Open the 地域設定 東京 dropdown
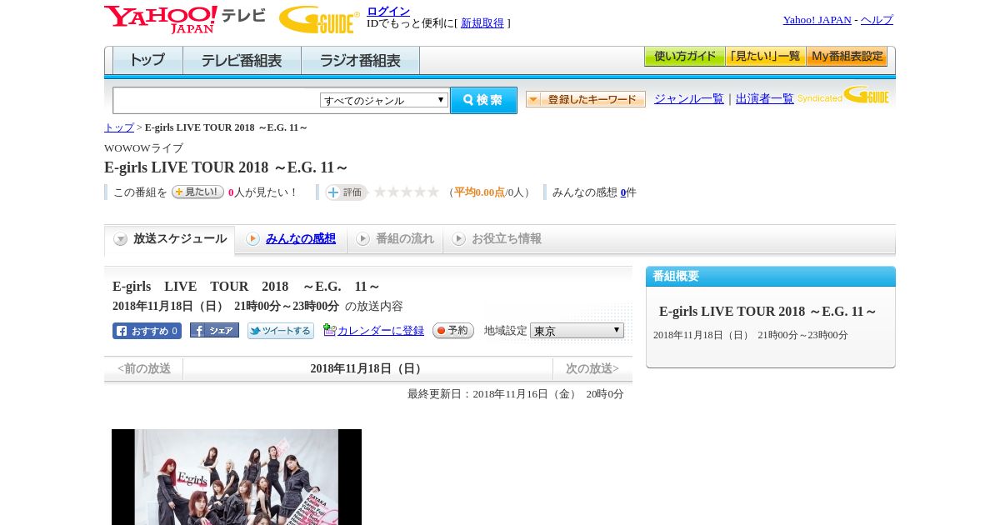Image resolution: width=1000 pixels, height=525 pixels. tap(577, 331)
